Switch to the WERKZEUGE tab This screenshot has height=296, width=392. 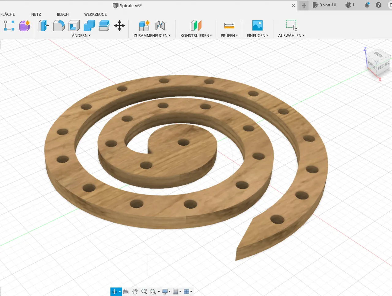click(96, 14)
